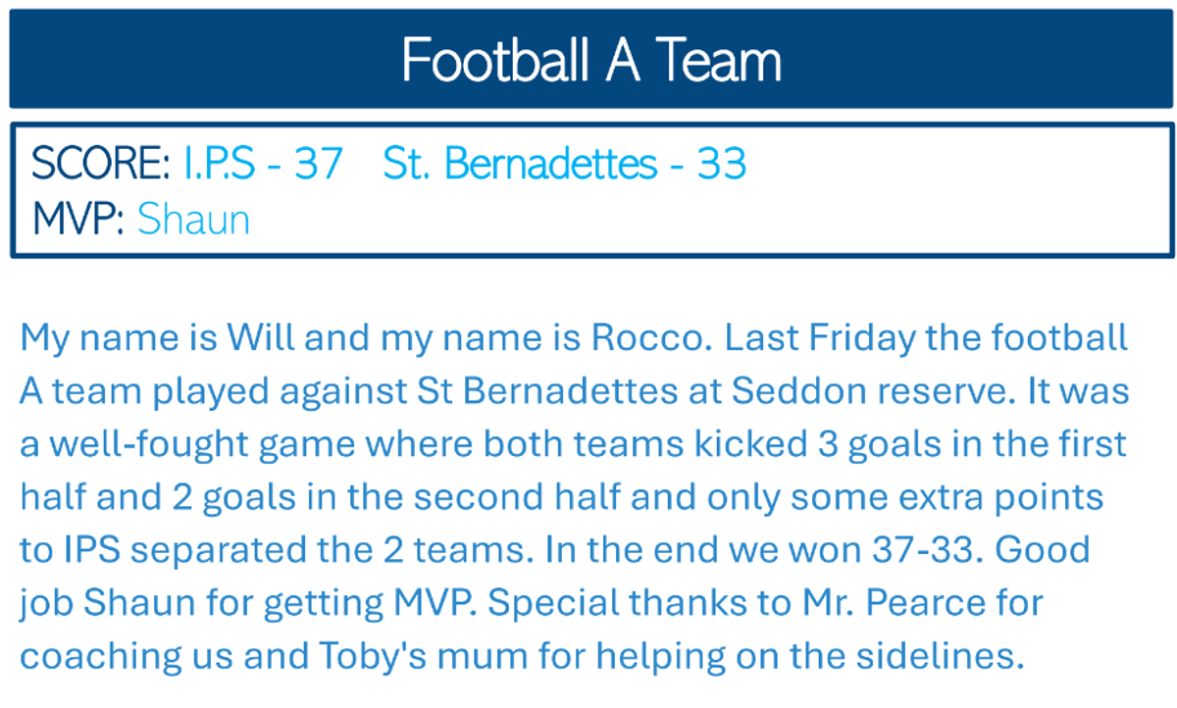This screenshot has width=1177, height=708.
Task: Click the words Last Friday
Action: click(830, 338)
